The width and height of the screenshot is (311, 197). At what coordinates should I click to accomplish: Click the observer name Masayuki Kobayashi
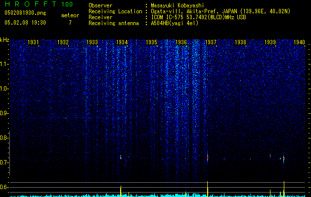(x=178, y=5)
